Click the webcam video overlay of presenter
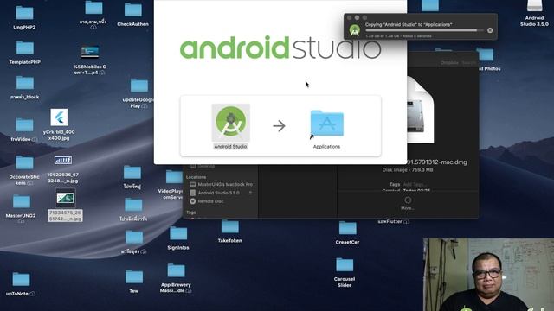554x311 pixels. pyautogui.click(x=488, y=275)
